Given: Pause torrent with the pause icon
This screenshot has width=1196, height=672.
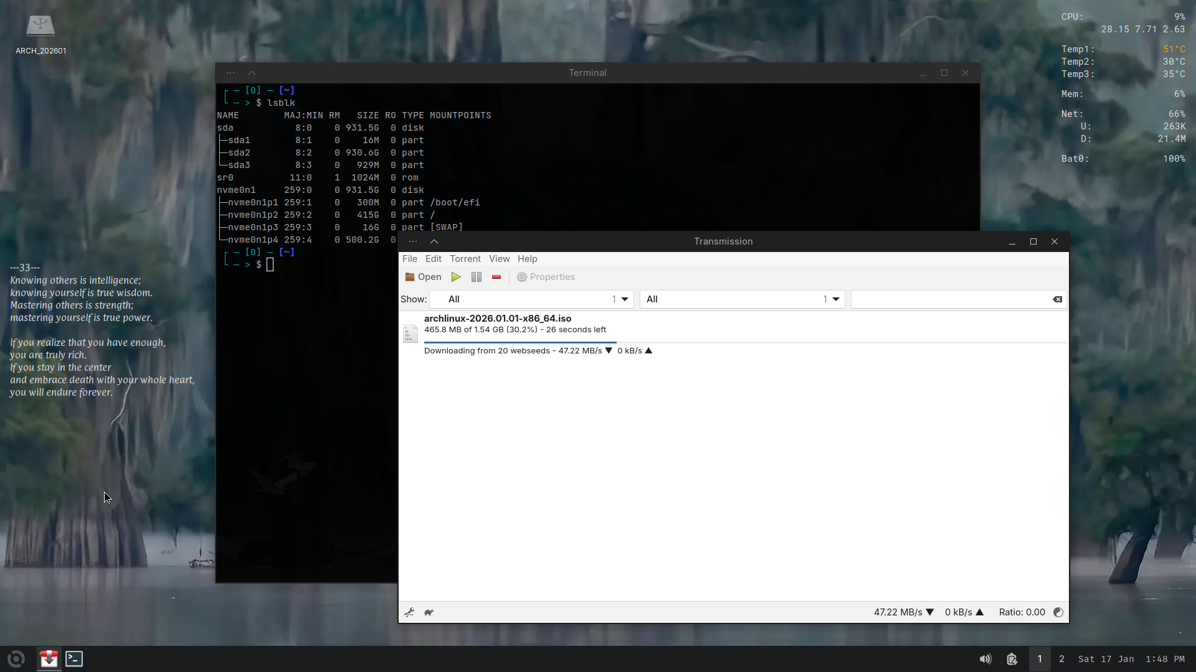Looking at the screenshot, I should pyautogui.click(x=477, y=277).
